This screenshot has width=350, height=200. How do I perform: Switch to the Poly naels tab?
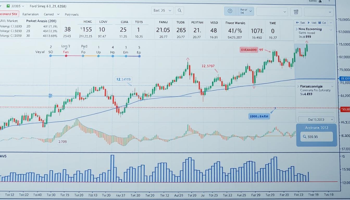coord(71,15)
